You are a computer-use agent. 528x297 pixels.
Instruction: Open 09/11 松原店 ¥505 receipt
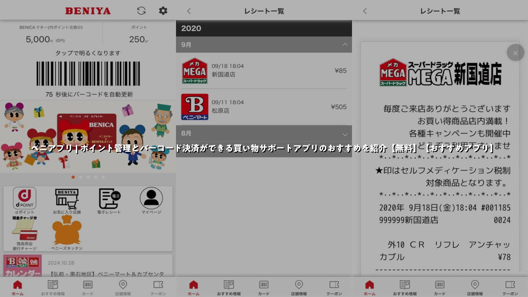[264, 107]
